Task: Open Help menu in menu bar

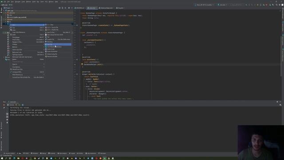Action: [x=56, y=2]
